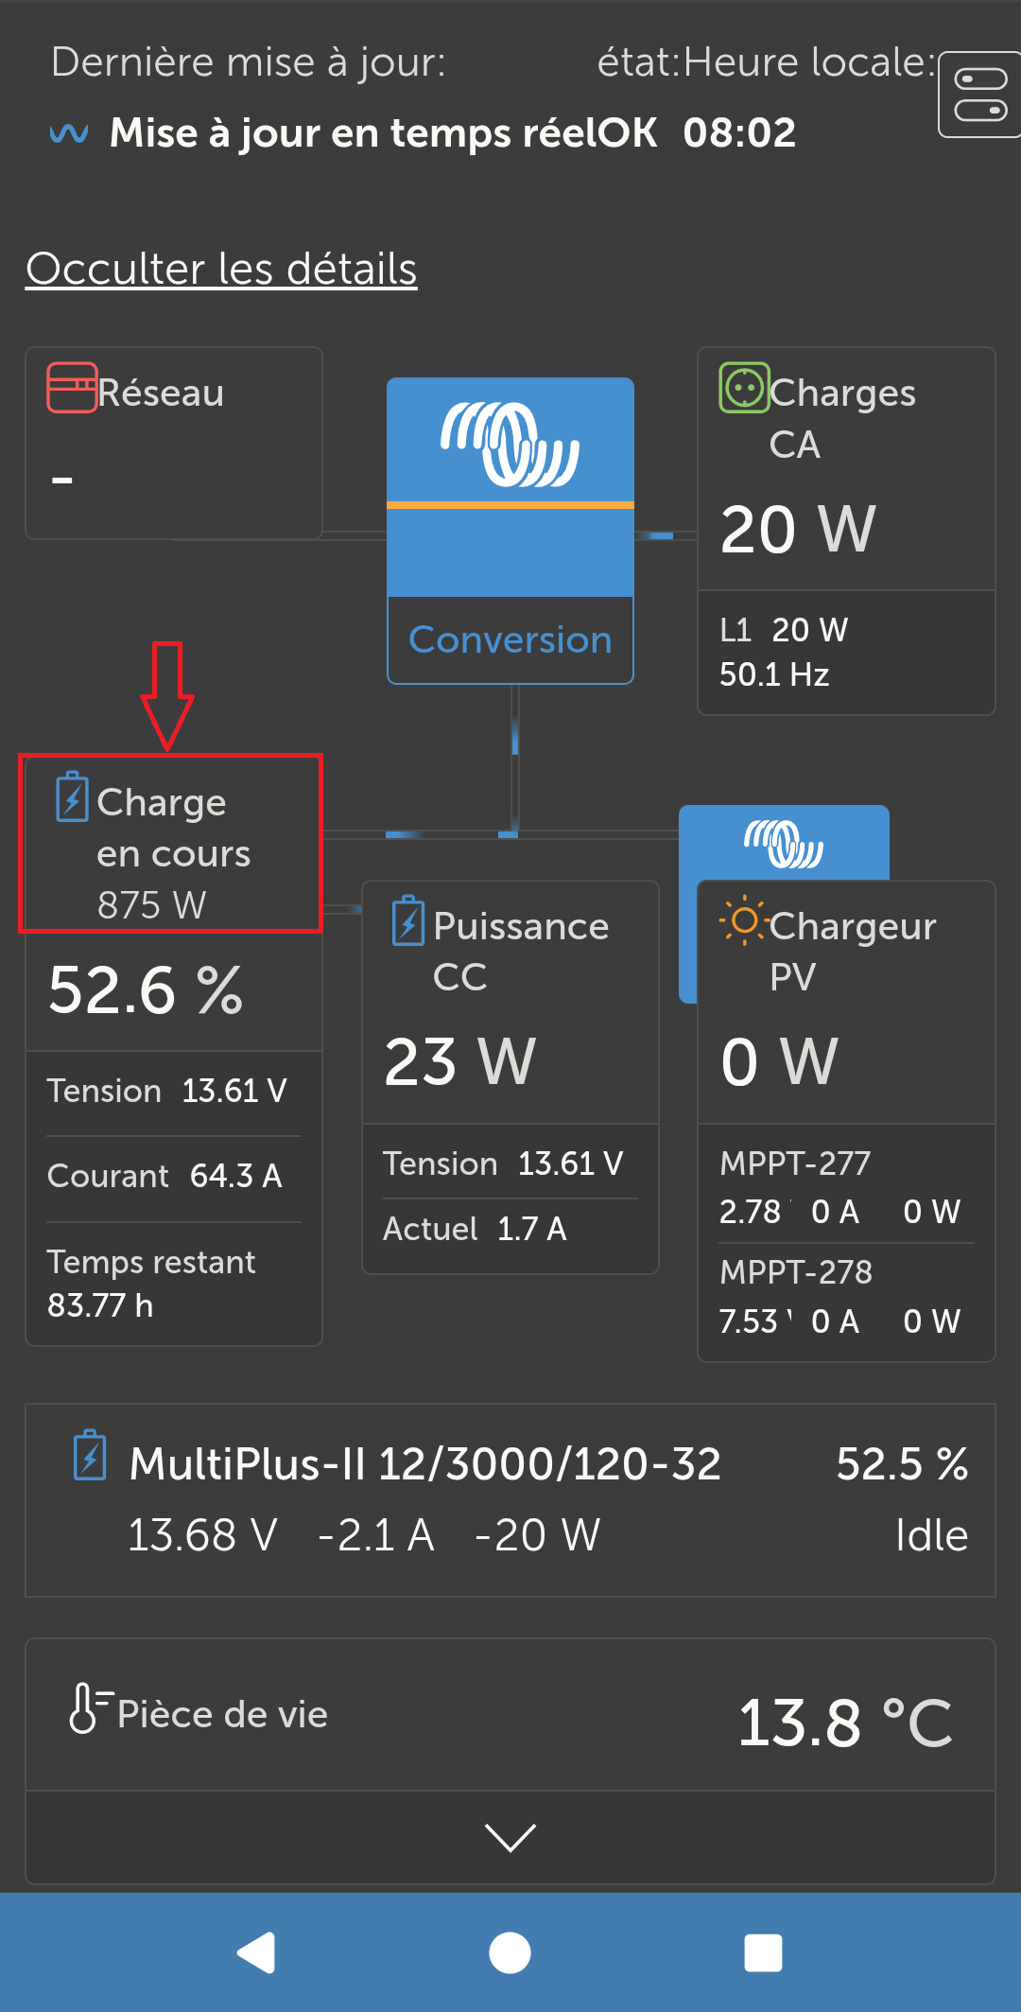Click the green Charges CA socket icon

click(744, 388)
